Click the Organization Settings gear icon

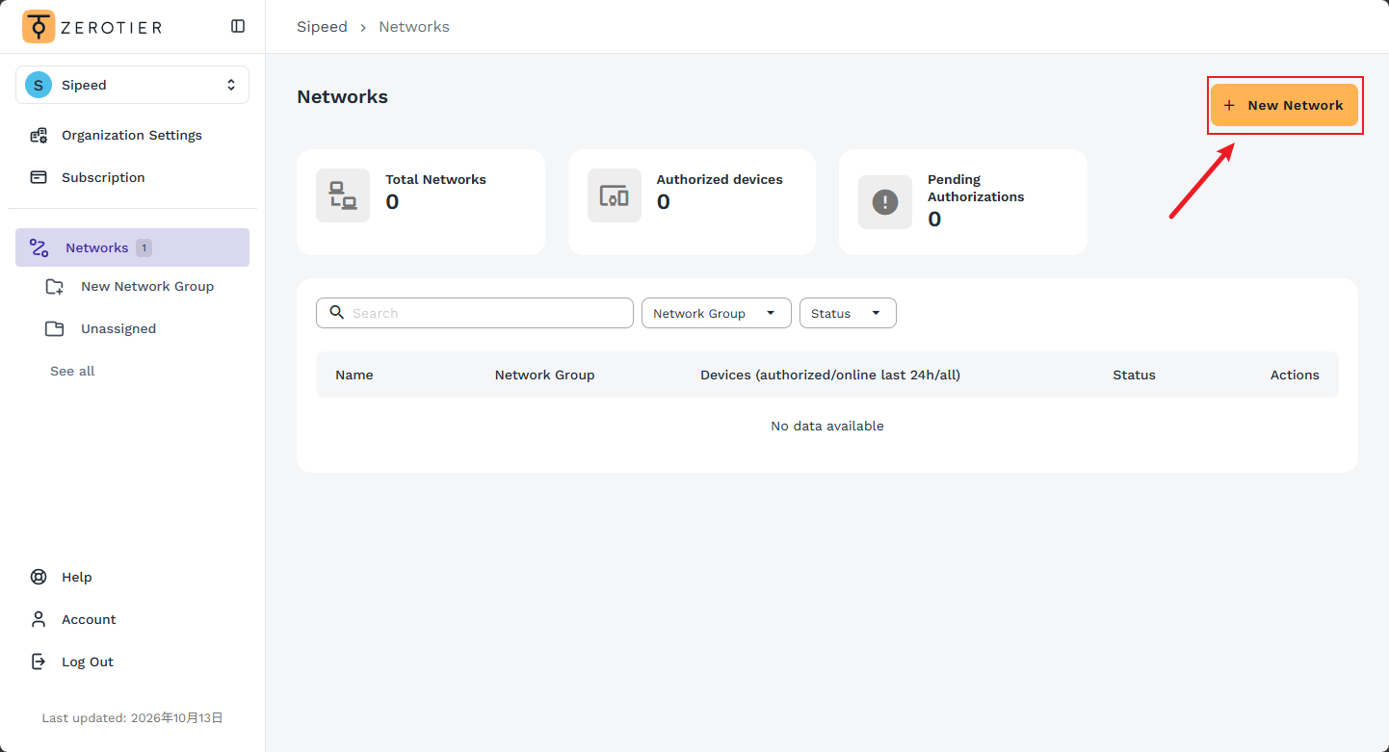pos(39,135)
